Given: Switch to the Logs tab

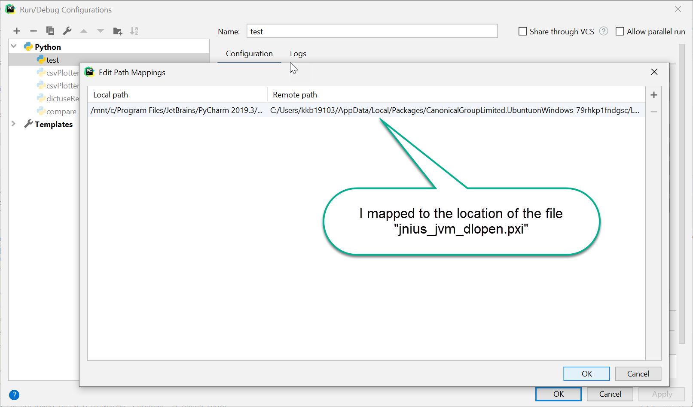Looking at the screenshot, I should [298, 53].
